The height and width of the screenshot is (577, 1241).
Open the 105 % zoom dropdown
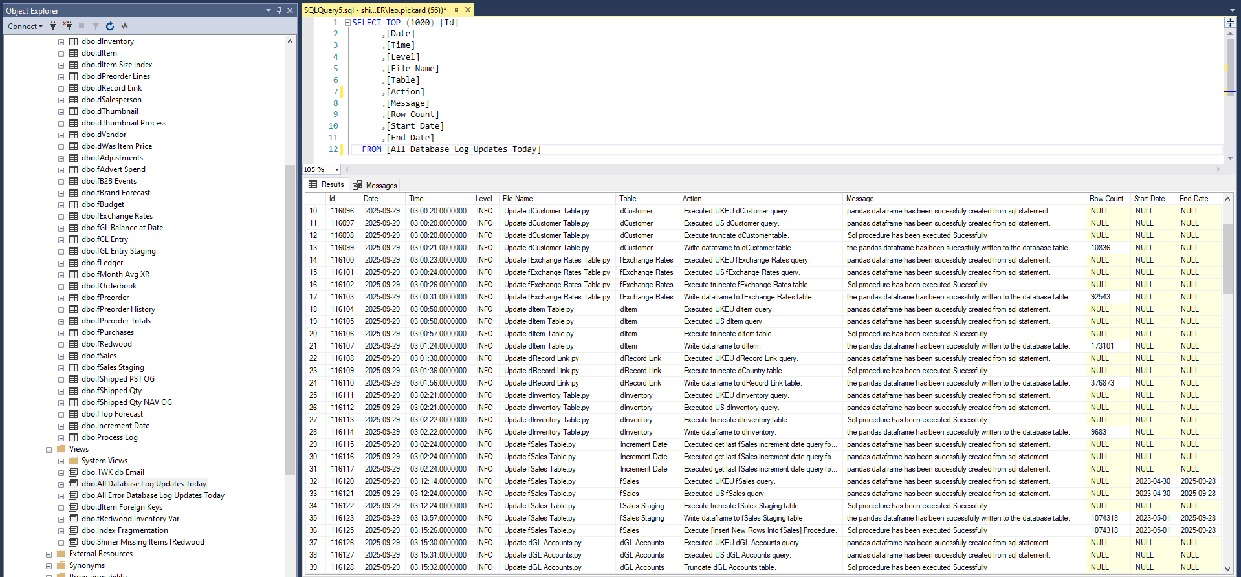pos(336,169)
